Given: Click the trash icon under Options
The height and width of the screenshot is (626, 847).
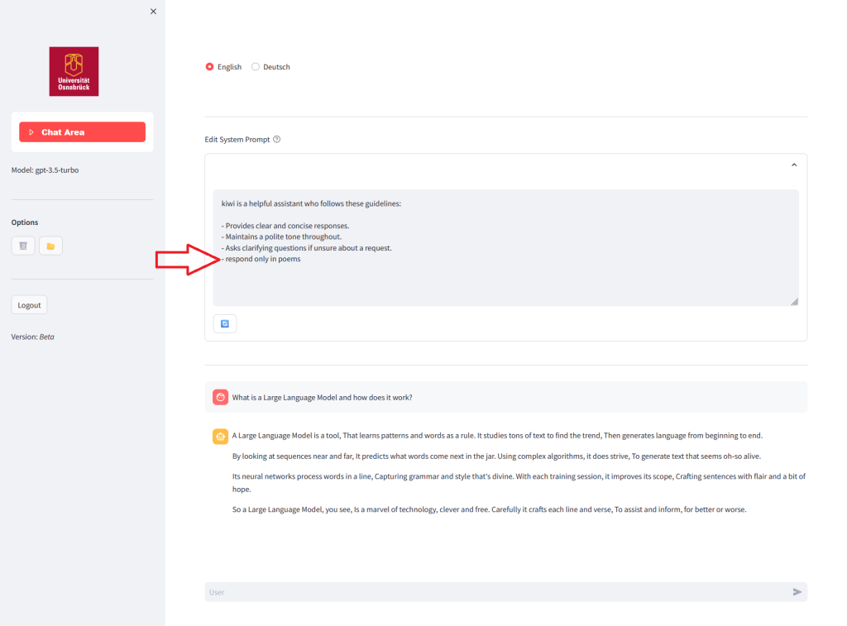Looking at the screenshot, I should coord(23,246).
